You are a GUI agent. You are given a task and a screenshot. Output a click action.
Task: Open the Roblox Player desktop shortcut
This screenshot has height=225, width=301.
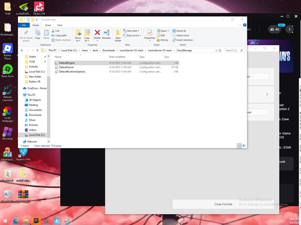[x=7, y=52]
